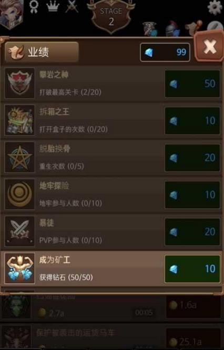Tap the 10 diamond reward for 地牢探险
The height and width of the screenshot is (350, 224).
click(x=192, y=195)
